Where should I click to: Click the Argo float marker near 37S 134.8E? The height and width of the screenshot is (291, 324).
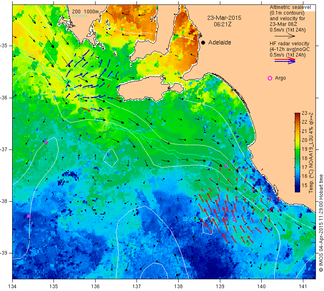click(46, 143)
